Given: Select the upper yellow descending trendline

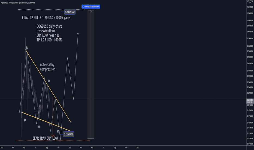Looking at the screenshot, I should [x=48, y=86].
